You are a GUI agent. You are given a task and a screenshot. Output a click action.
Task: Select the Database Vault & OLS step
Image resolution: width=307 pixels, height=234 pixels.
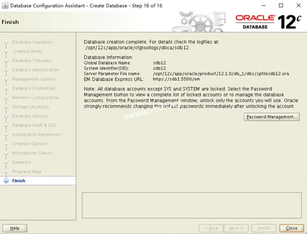[34, 125]
